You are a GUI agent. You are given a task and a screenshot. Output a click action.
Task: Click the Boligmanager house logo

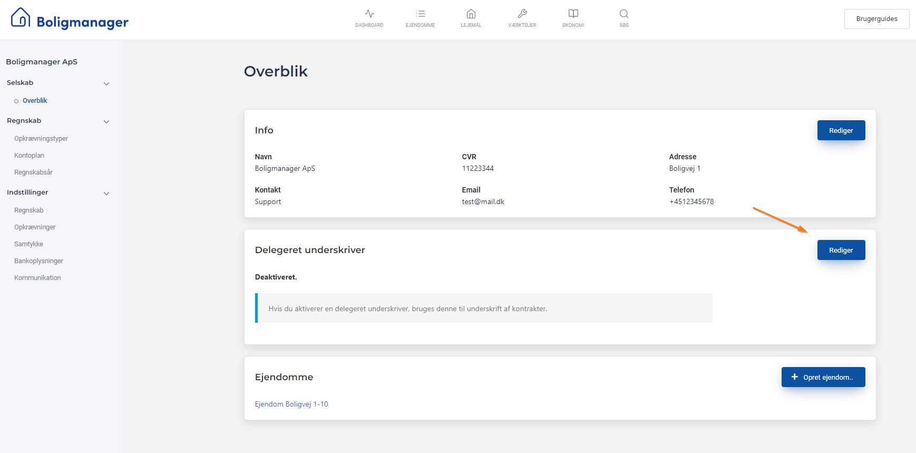(x=21, y=18)
